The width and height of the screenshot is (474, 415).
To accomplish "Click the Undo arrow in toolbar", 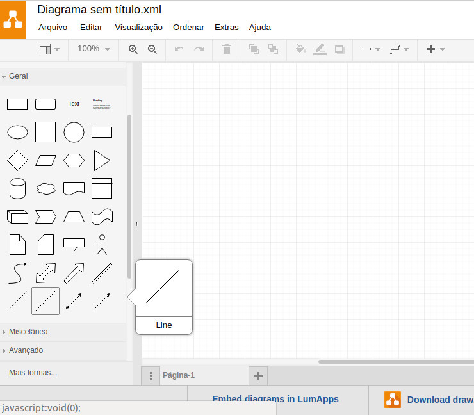I will click(179, 49).
